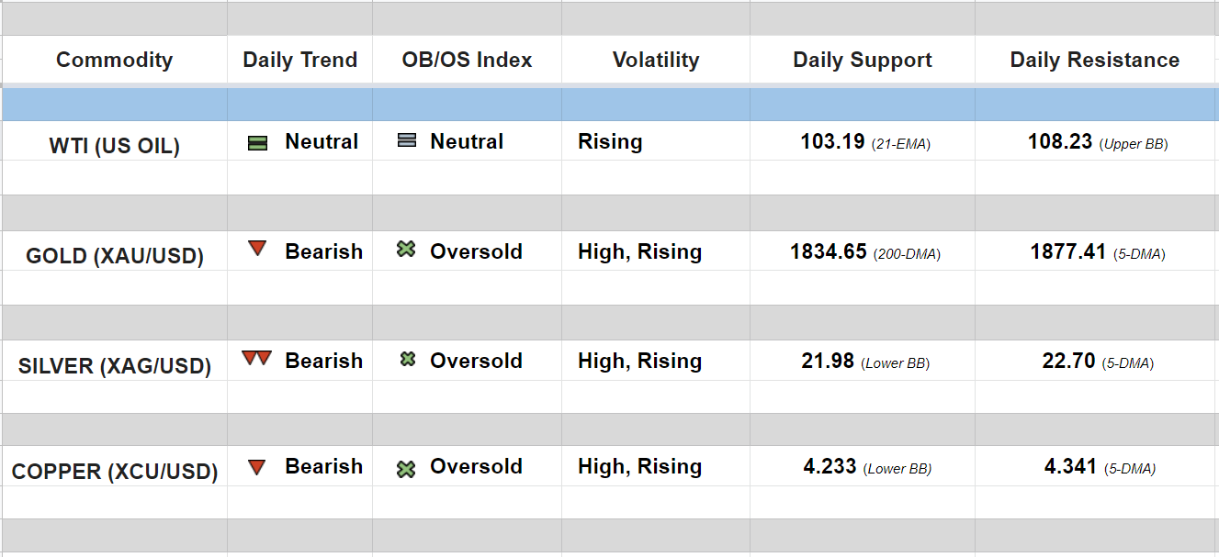
Task: Click the Silver daily support value 21.98
Action: pos(828,362)
